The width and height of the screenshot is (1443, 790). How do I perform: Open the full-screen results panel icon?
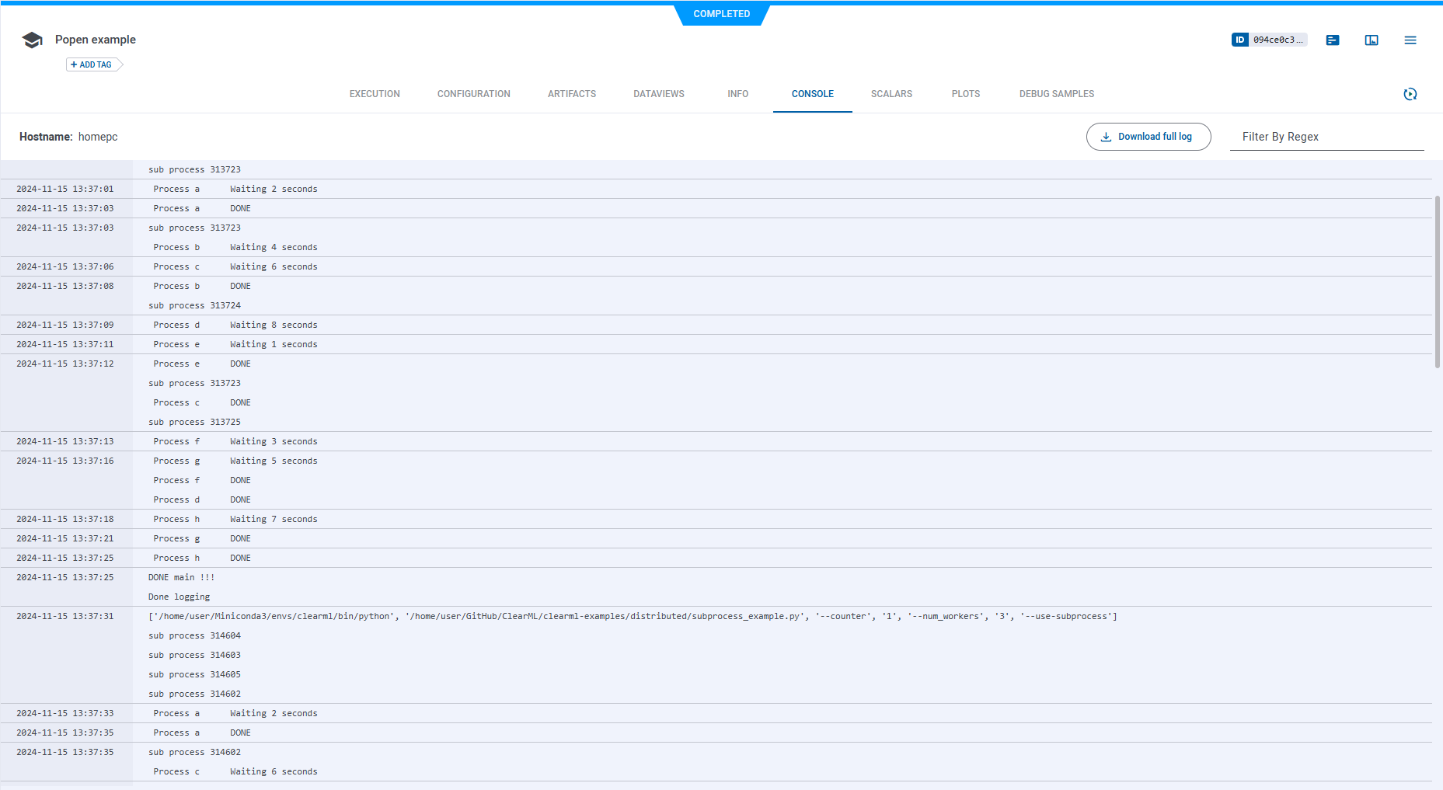tap(1372, 40)
